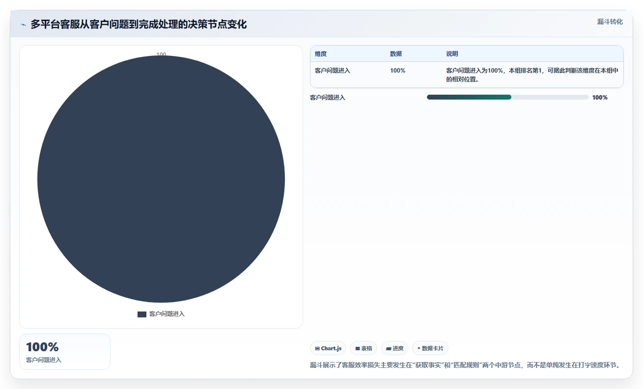The height and width of the screenshot is (389, 643).
Task: Click the dark pie chart slice
Action: [161, 179]
